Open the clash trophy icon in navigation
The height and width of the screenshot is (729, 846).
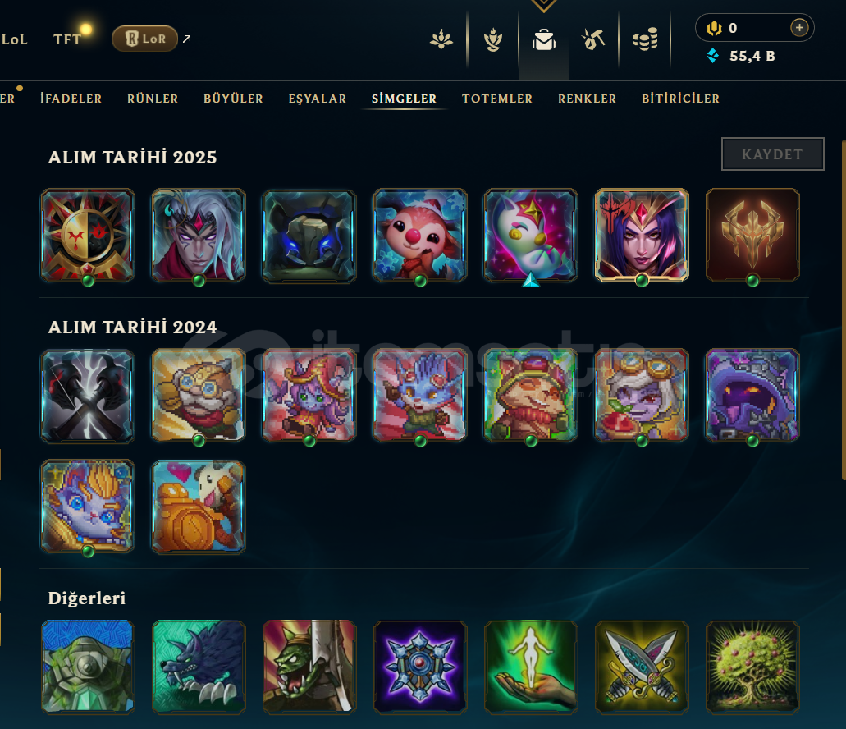(493, 40)
